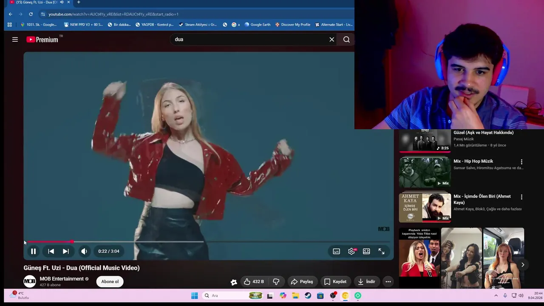This screenshot has height=306, width=544.
Task: Save video with Kaydet button
Action: 335,281
